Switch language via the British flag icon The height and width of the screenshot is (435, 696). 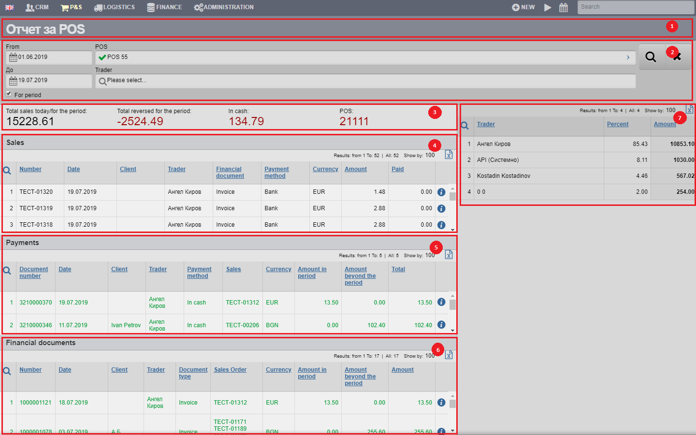point(9,7)
